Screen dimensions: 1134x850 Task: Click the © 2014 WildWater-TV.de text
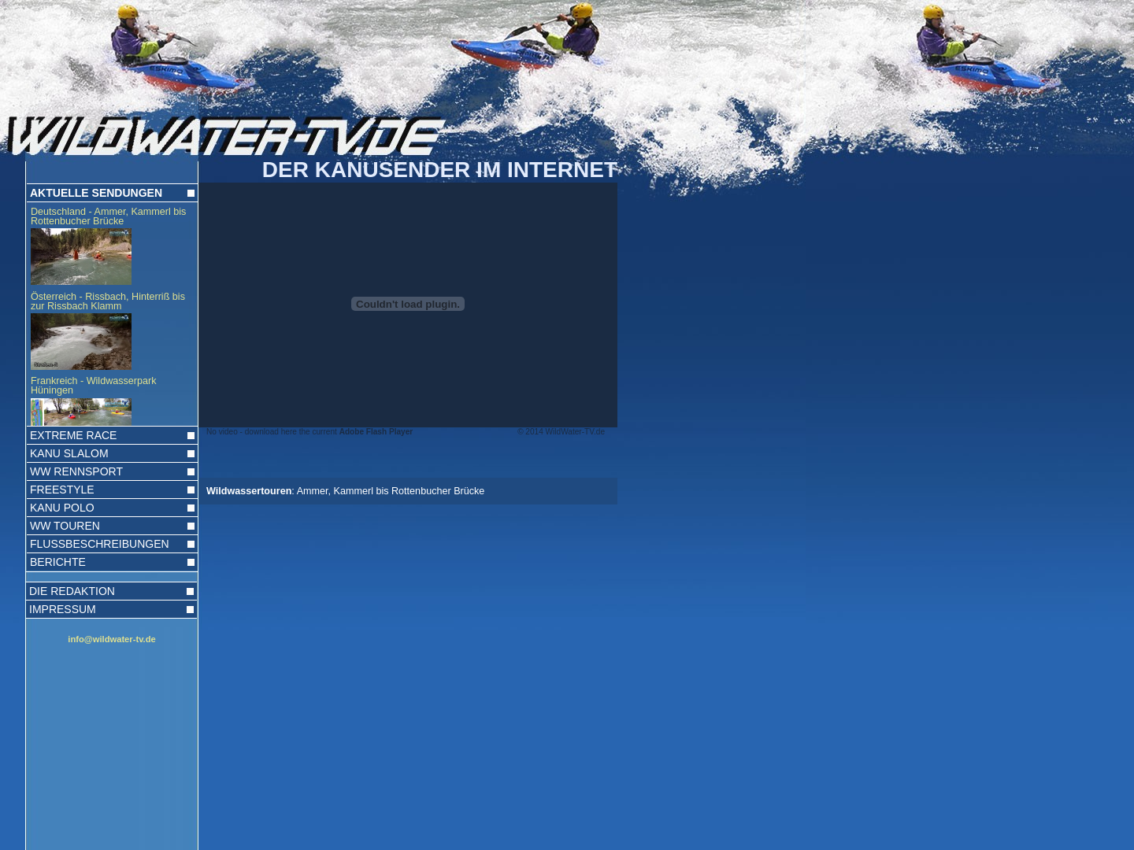pos(561,432)
